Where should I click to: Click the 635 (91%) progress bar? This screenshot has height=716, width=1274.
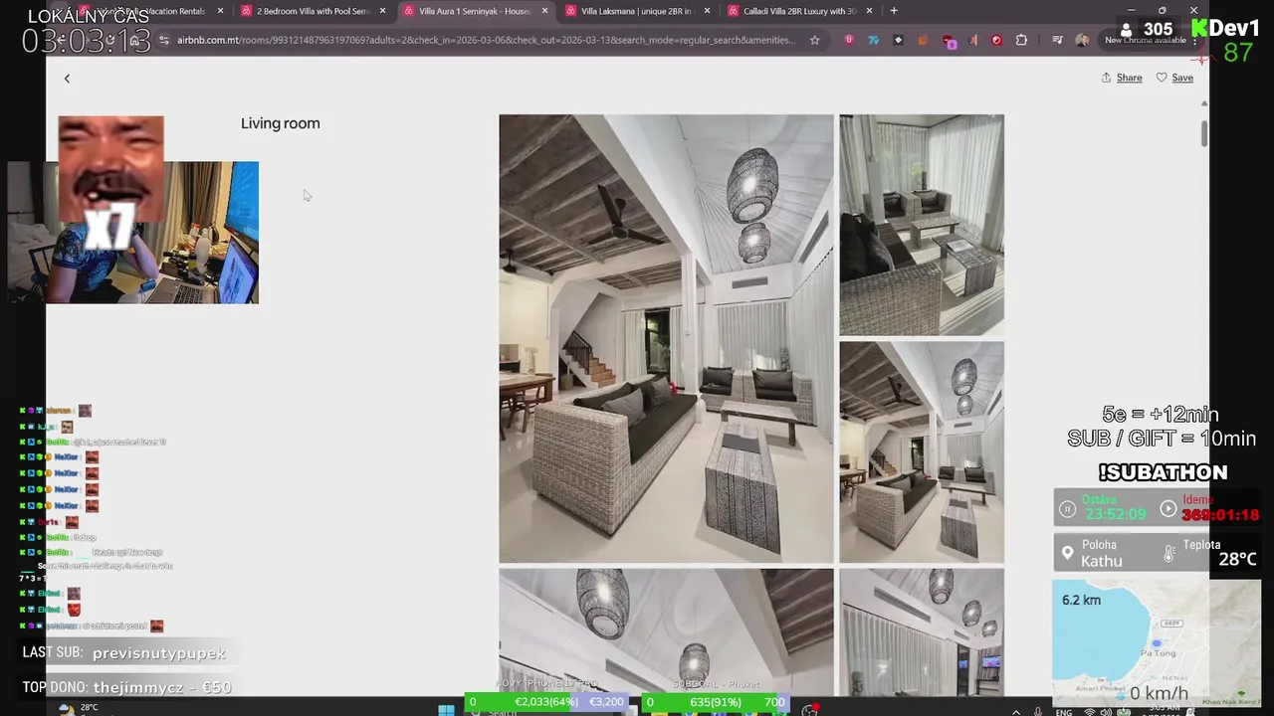click(x=716, y=702)
